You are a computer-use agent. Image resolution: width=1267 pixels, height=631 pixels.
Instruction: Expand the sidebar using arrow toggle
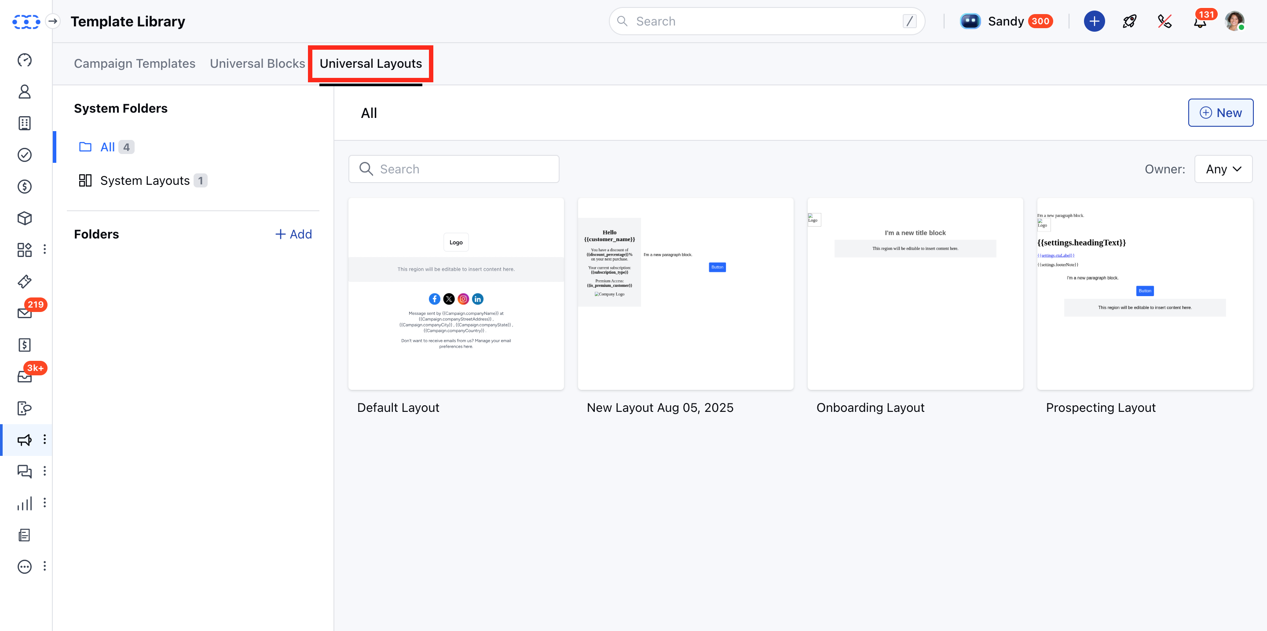point(53,21)
